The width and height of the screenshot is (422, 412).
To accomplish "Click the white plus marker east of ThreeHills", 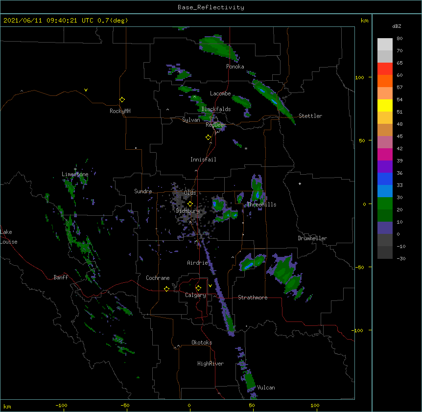I will tap(300, 183).
